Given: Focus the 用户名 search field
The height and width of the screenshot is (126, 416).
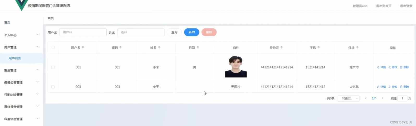Looking at the screenshot, I should click(x=83, y=32).
